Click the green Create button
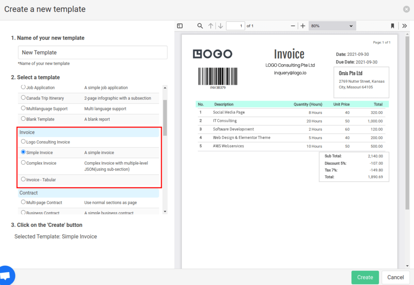 pyautogui.click(x=365, y=277)
